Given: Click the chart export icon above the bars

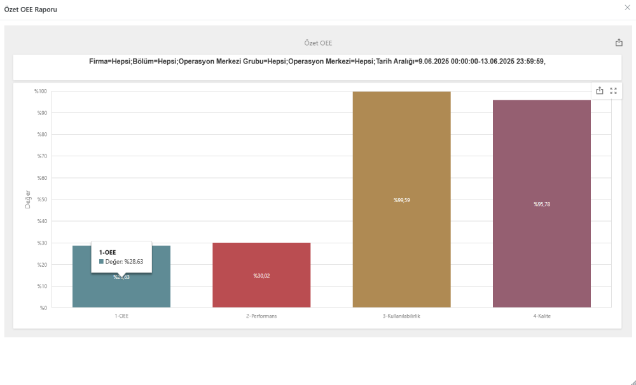Looking at the screenshot, I should click(600, 91).
